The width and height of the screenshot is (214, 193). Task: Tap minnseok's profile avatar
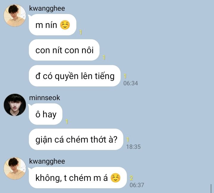[x=15, y=105]
